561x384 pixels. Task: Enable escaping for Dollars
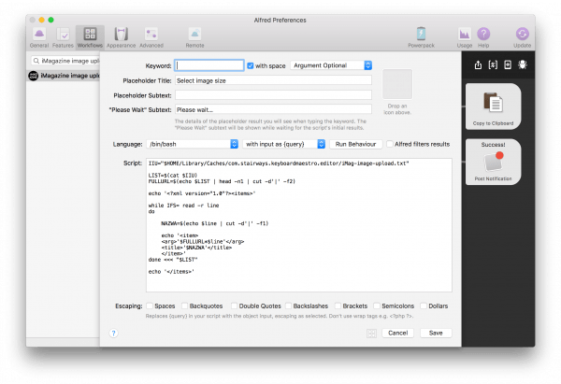pyautogui.click(x=424, y=306)
